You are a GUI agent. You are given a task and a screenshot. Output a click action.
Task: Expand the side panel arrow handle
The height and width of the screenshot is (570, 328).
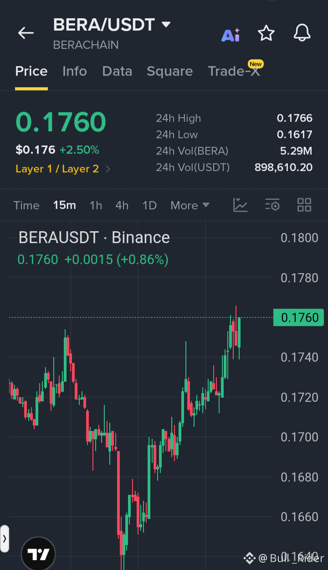(5, 539)
